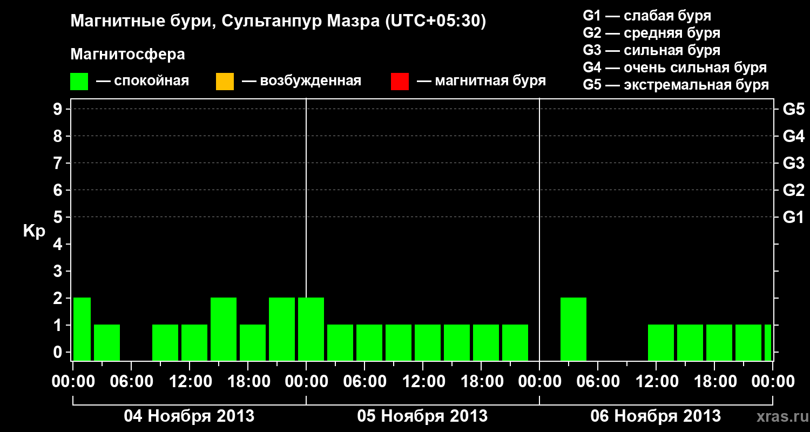810x432 pixels.
Task: Click the '— магнитная буря' legend label
Action: 481,81
